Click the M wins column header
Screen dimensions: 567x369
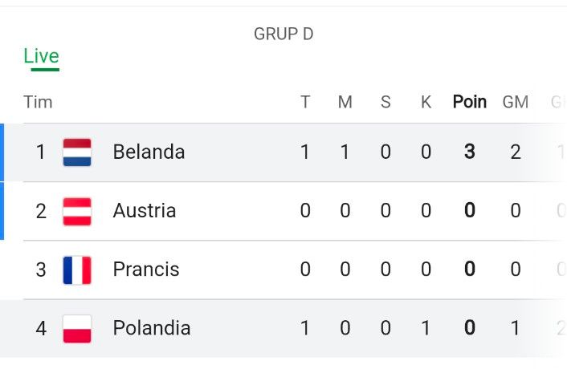[x=345, y=102]
